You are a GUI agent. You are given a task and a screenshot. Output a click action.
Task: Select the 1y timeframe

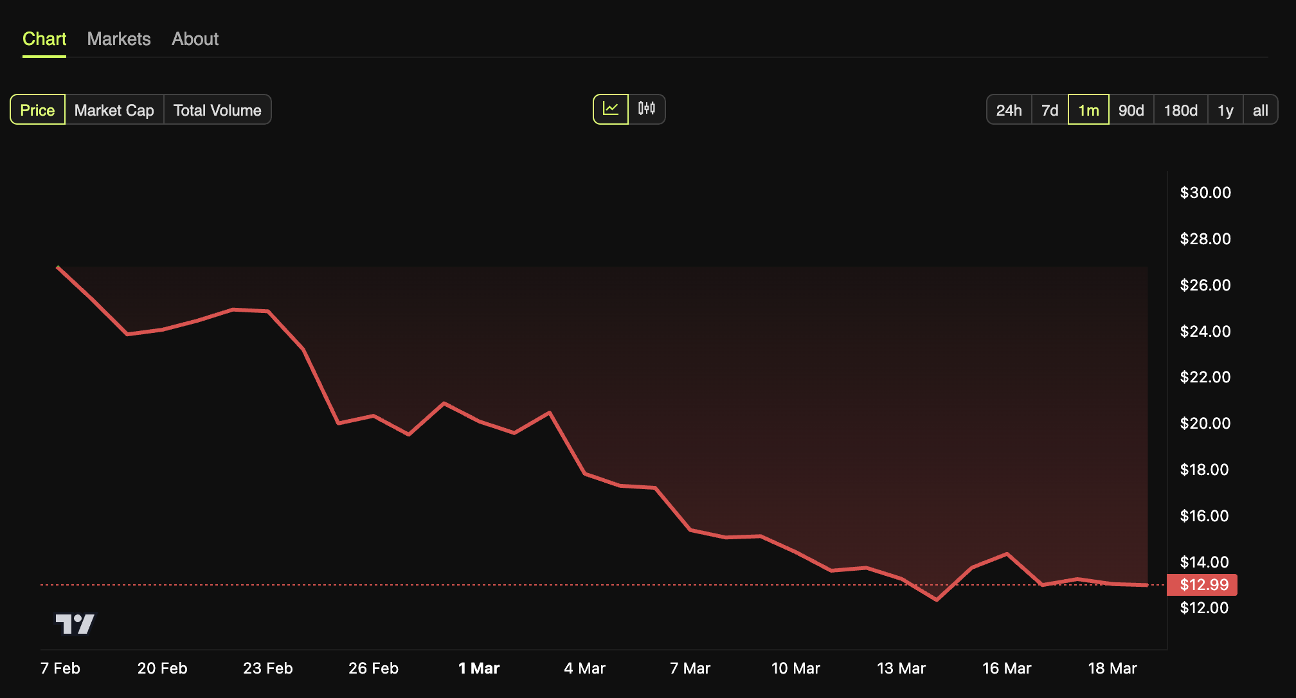[x=1225, y=109]
